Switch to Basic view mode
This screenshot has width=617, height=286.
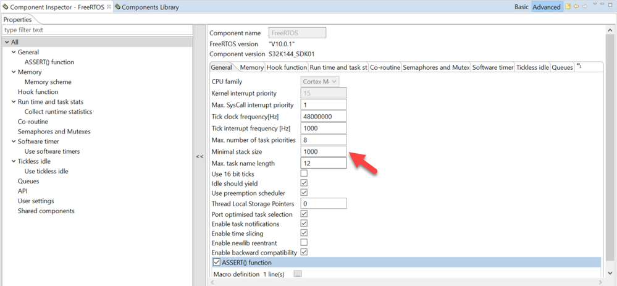tap(521, 7)
